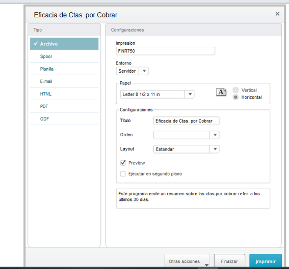Enable Ejecutar en segundo plano checkbox

click(123, 174)
